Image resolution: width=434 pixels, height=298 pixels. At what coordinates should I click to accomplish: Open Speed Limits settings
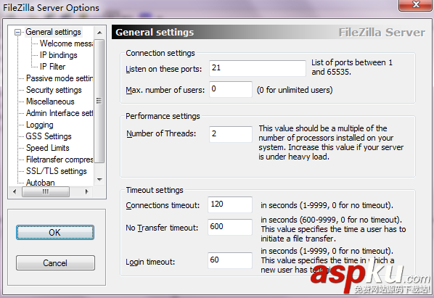click(x=48, y=148)
